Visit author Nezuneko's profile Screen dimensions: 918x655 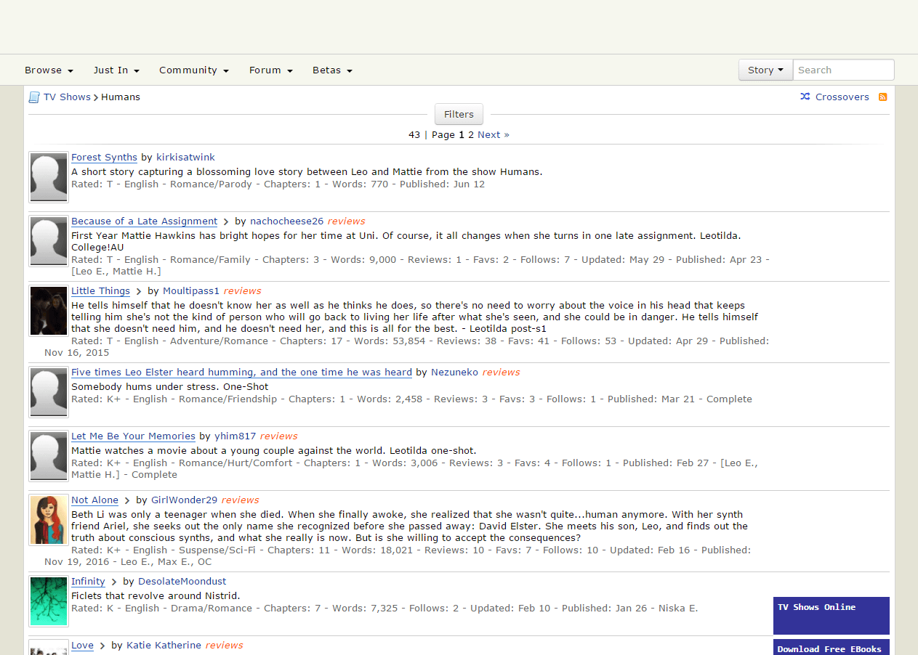[x=454, y=373]
